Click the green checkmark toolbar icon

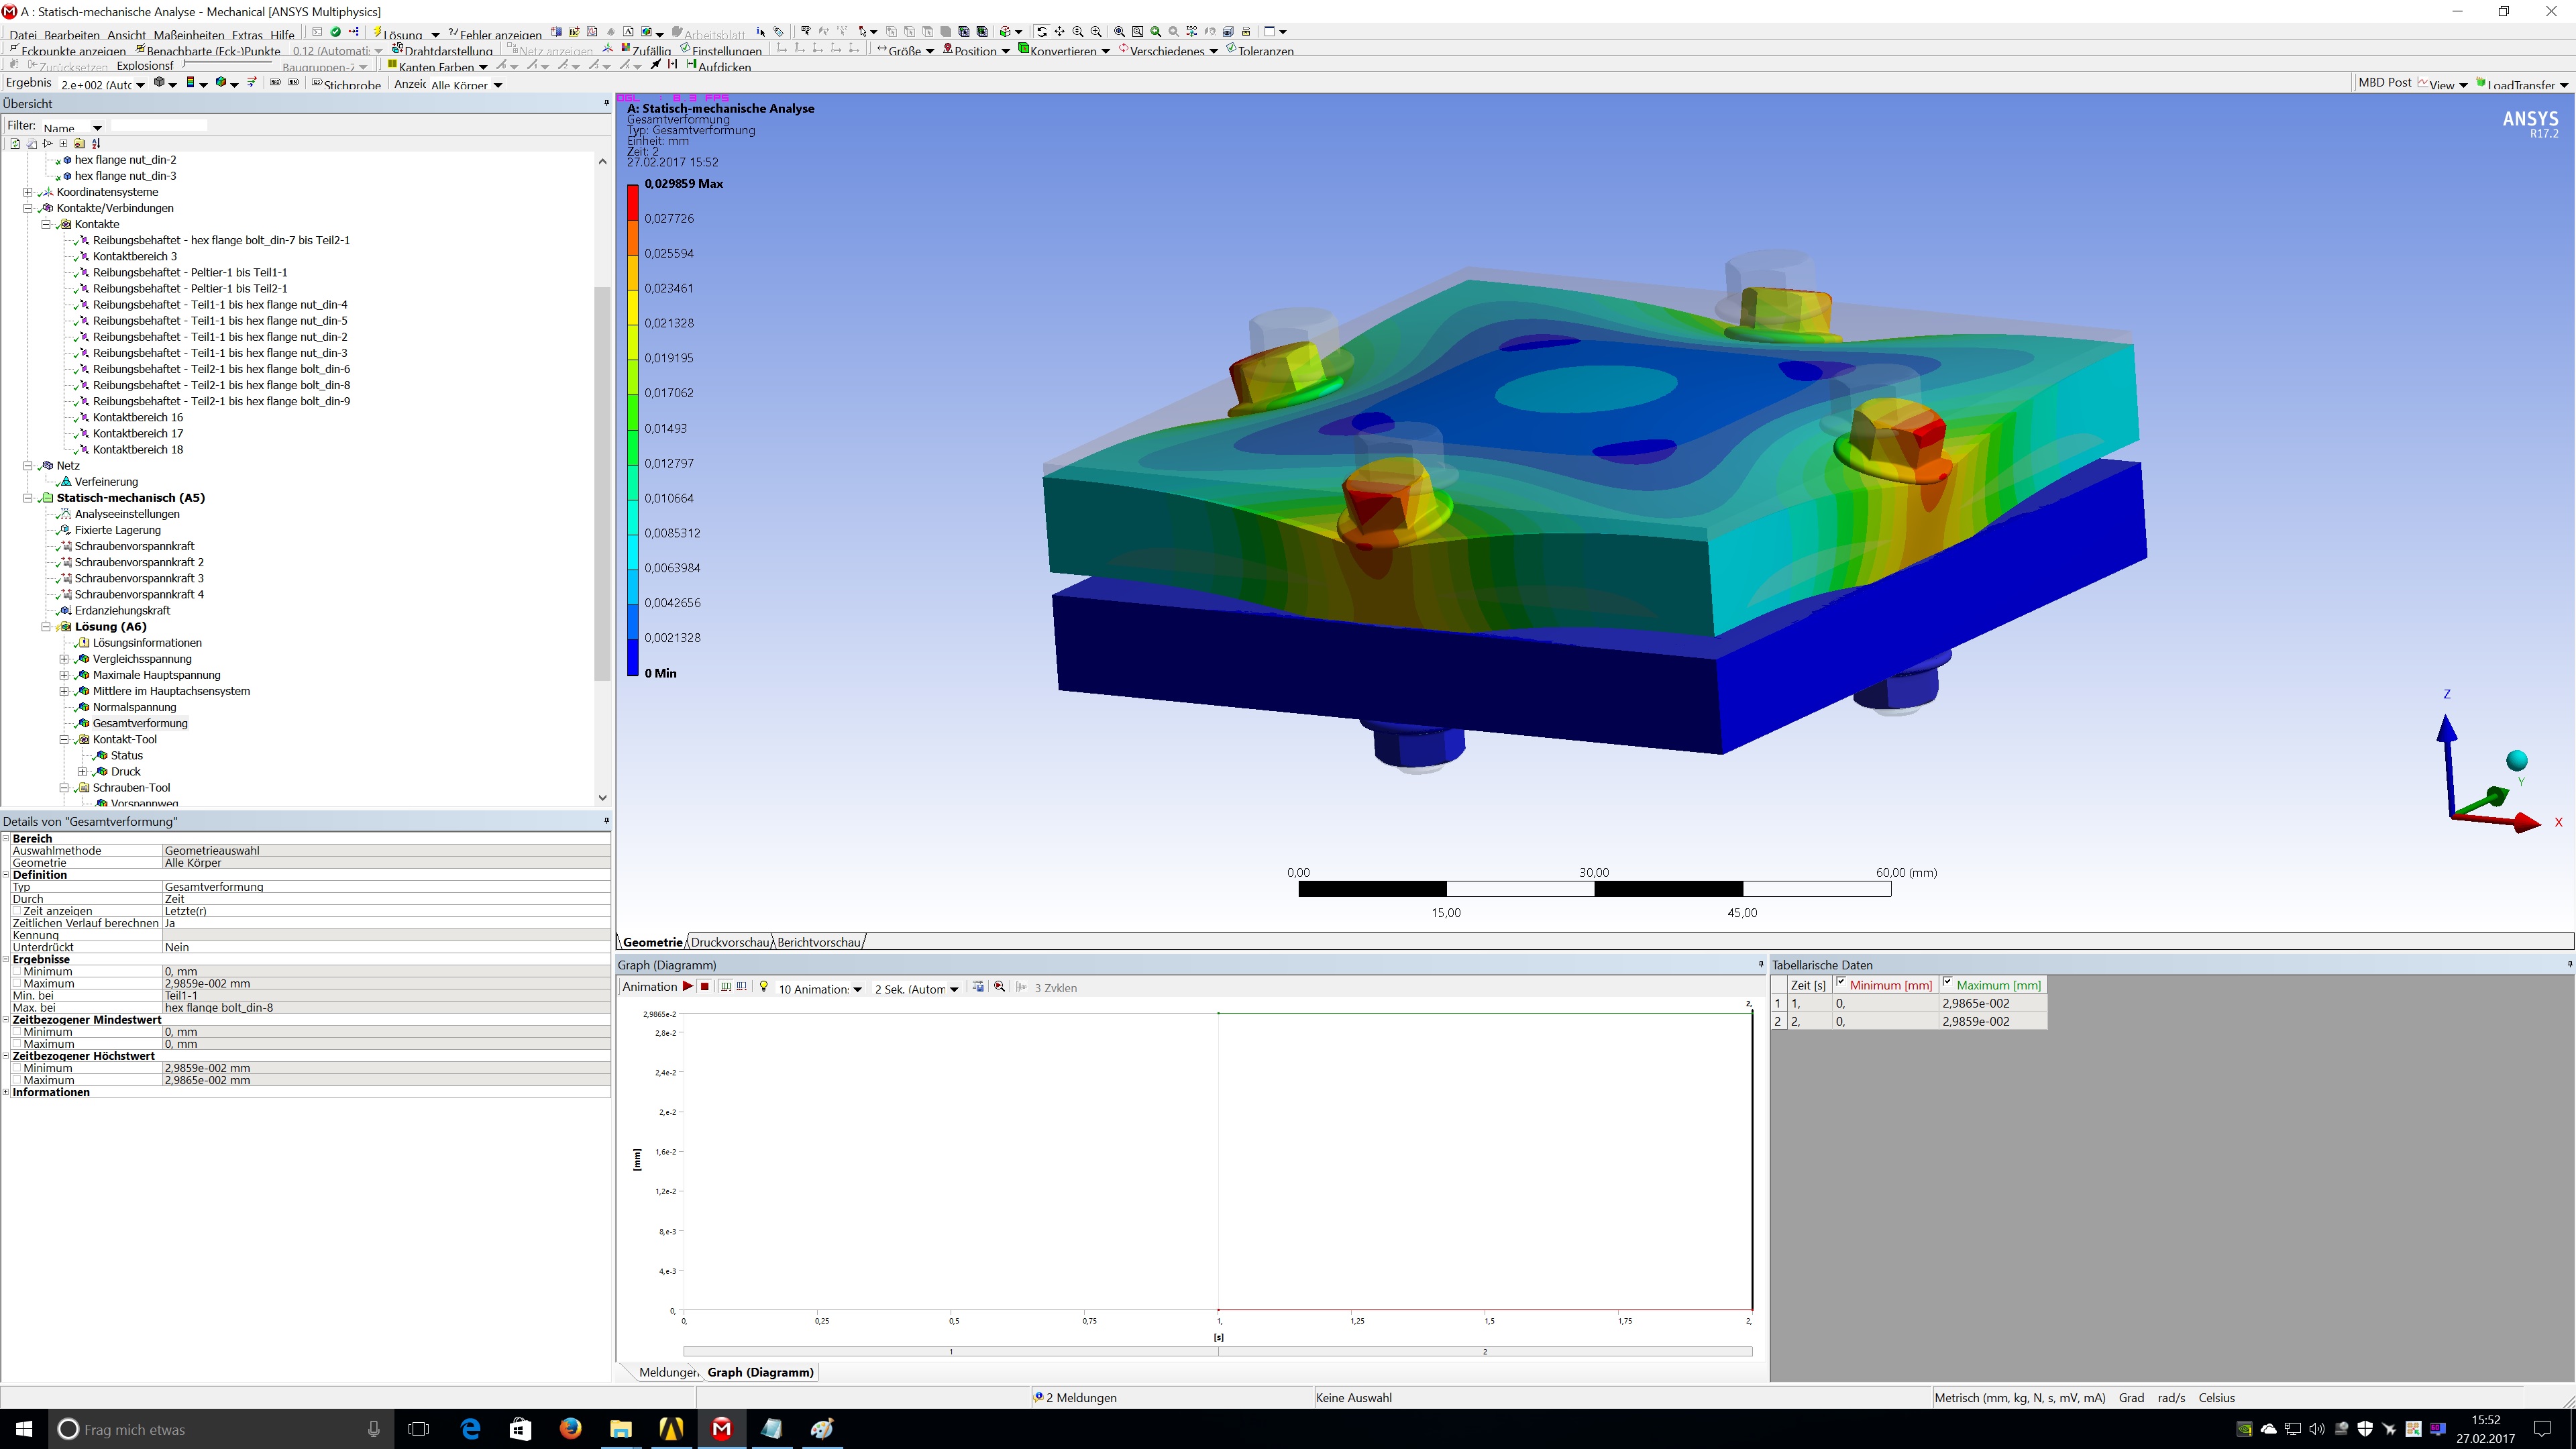(336, 32)
